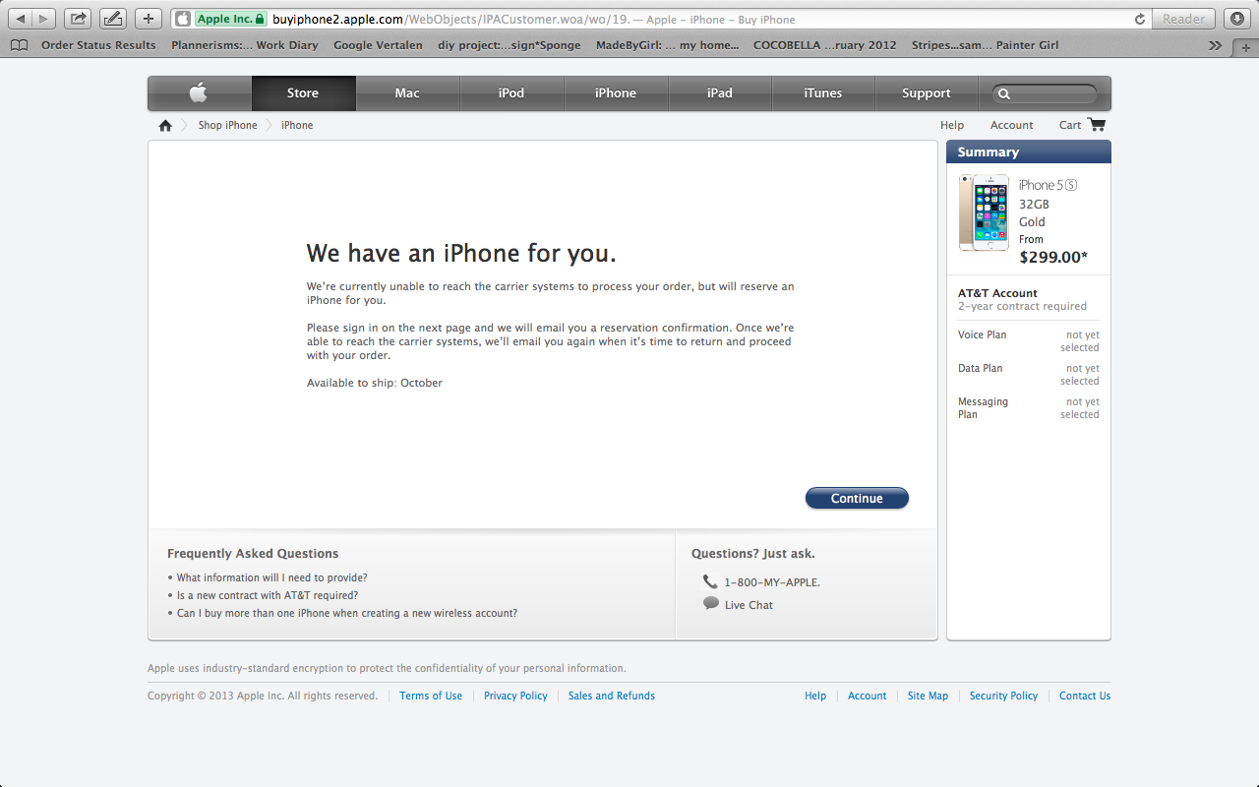Open 'Is a new contract with AT&T required?'

click(268, 595)
